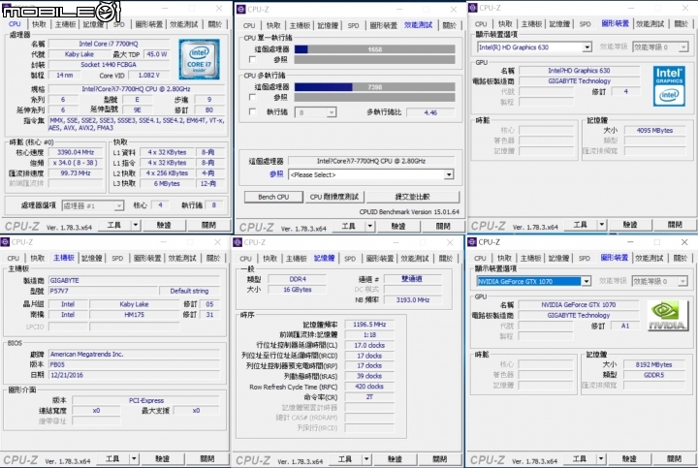Open 效能等級 0 dropdown in GTX 1070 window
698x468 pixels.
pyautogui.click(x=660, y=281)
